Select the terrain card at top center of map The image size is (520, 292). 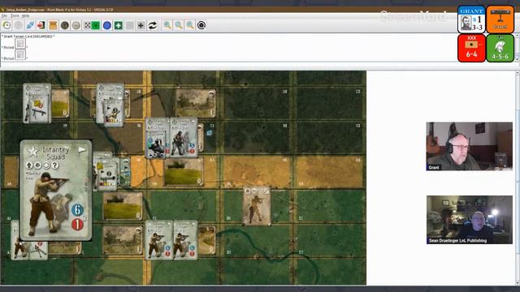pos(196,103)
